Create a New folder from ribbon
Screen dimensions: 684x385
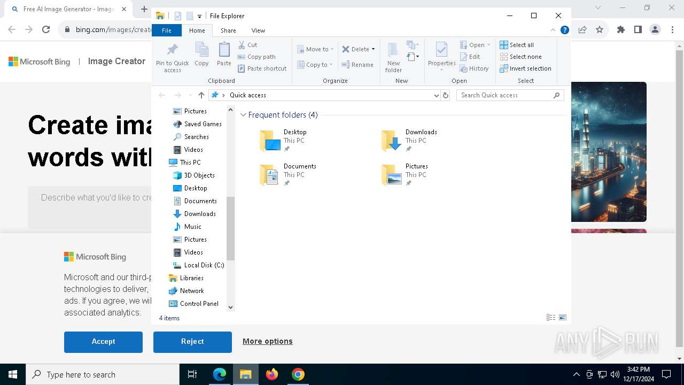click(393, 58)
